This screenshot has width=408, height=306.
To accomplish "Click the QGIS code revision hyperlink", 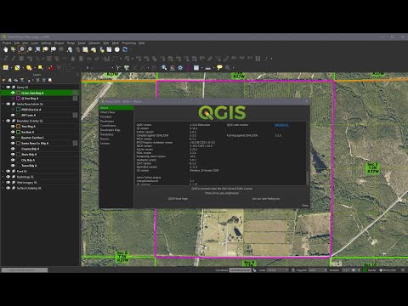I will 281,125.
